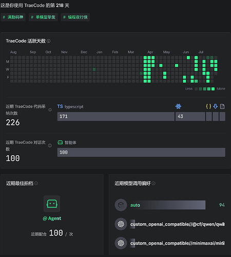Click the blue markdown down-arrow icon
Viewport: 231px width, 257px height.
click(216, 106)
